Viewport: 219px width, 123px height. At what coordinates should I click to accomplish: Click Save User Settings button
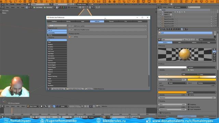pos(58,89)
